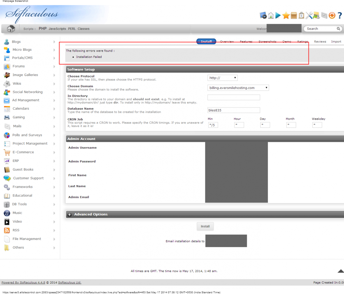Click the Ad Management category icon
Image resolution: width=344 pixels, height=294 pixels.
coord(7,101)
